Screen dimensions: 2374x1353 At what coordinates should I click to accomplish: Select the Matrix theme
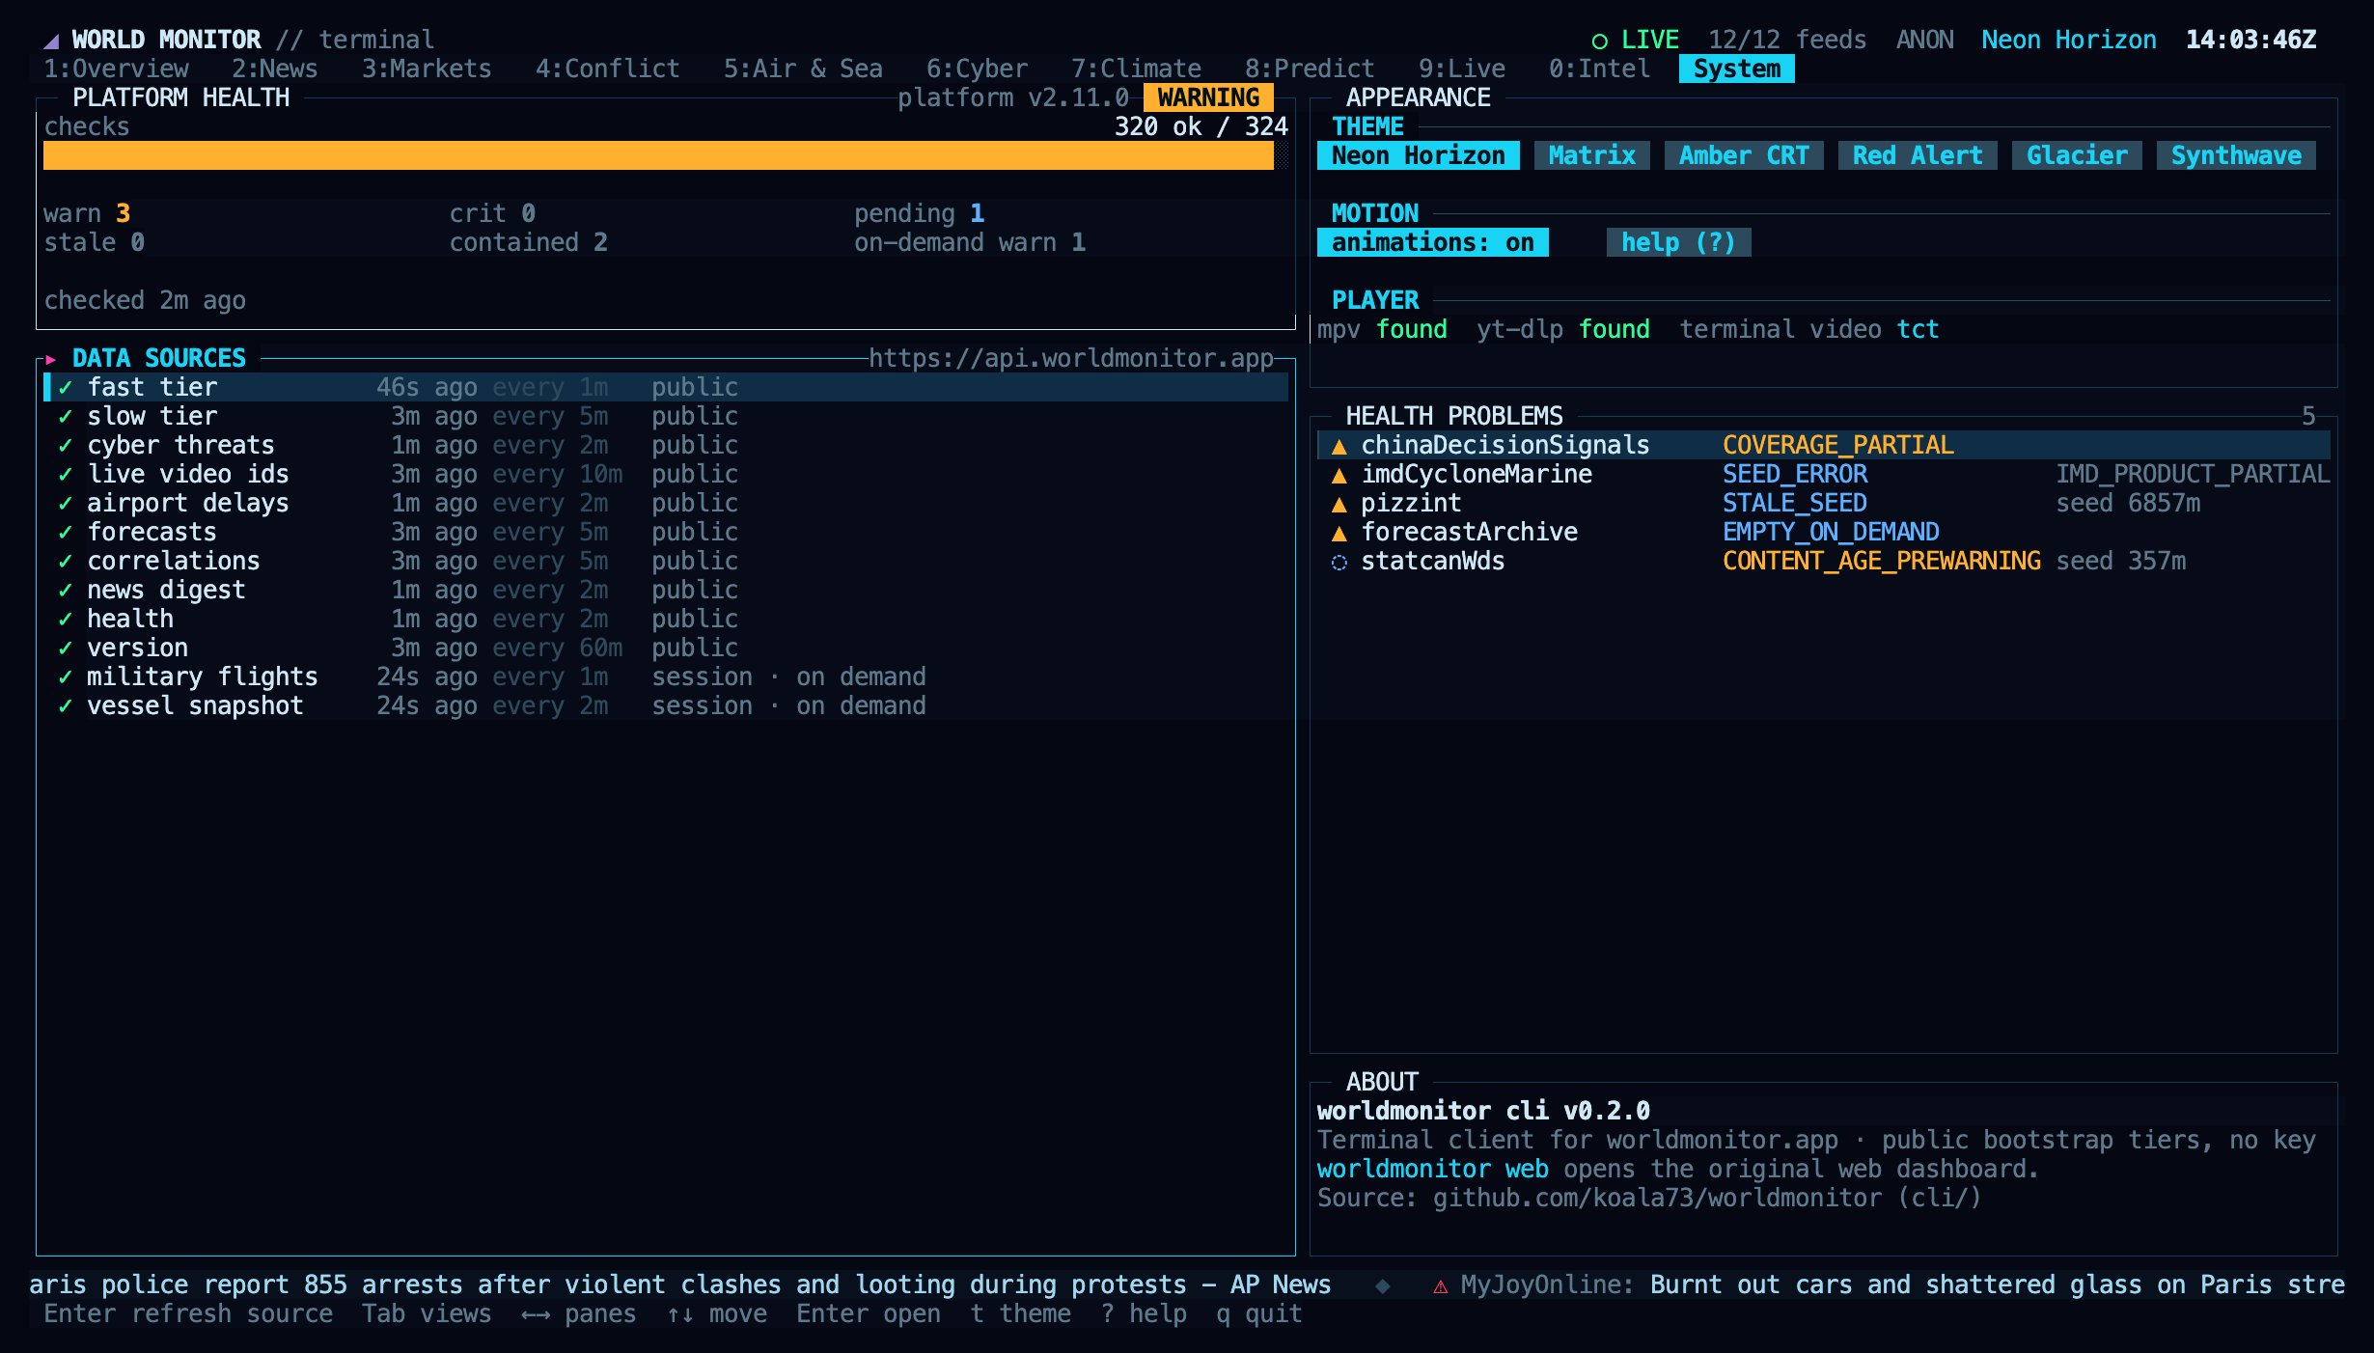pyautogui.click(x=1591, y=155)
